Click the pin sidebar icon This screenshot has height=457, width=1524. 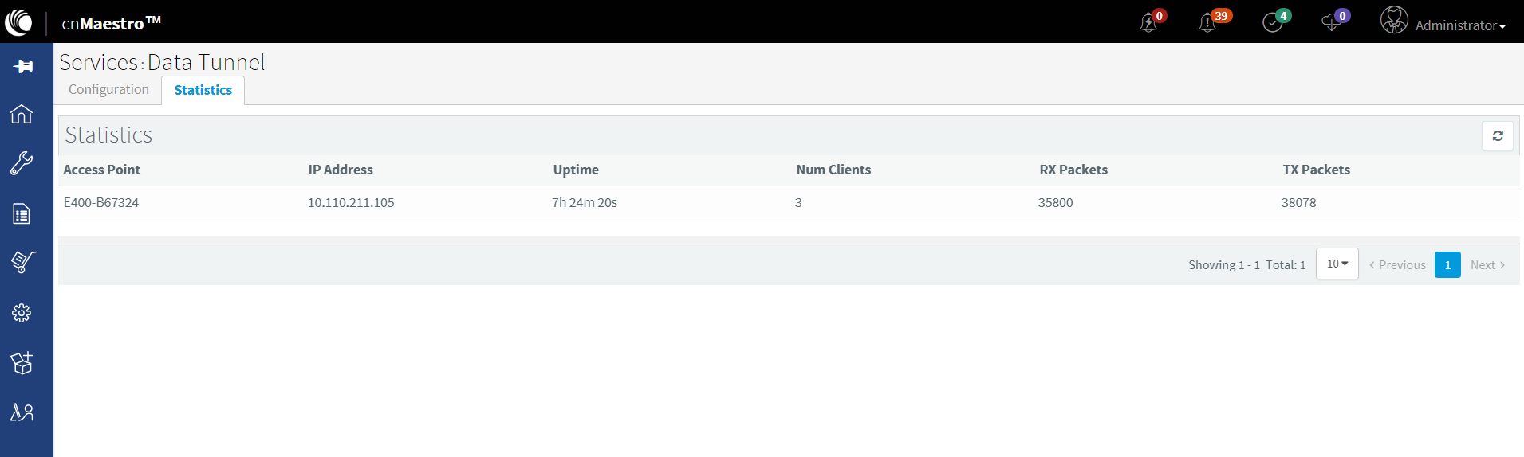coord(22,66)
